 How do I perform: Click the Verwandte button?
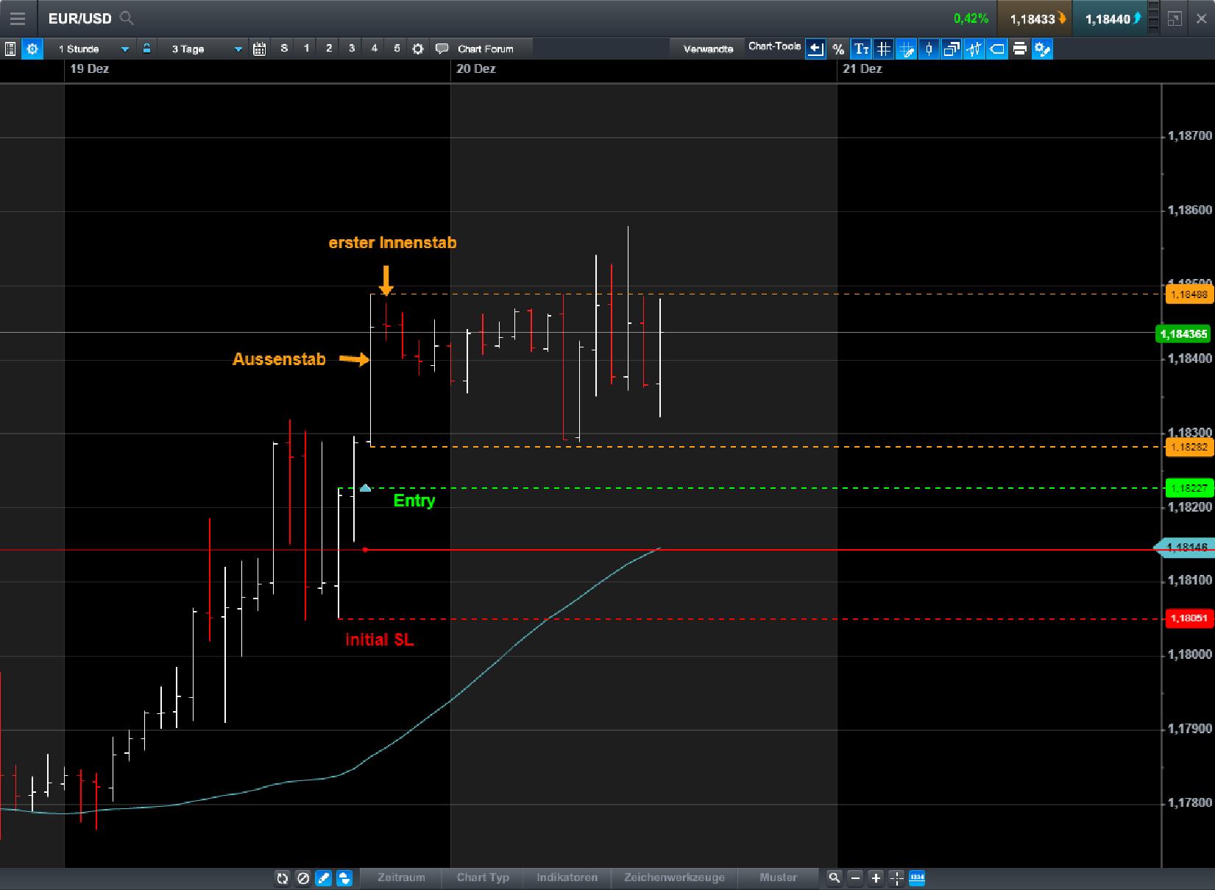point(706,48)
